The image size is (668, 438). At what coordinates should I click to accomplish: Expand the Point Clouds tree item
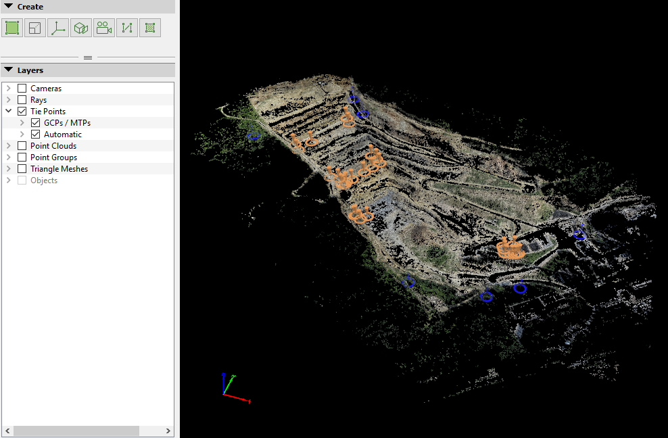click(x=8, y=145)
